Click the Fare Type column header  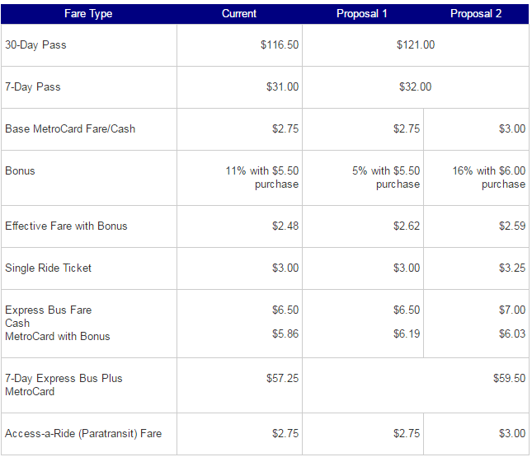88,14
